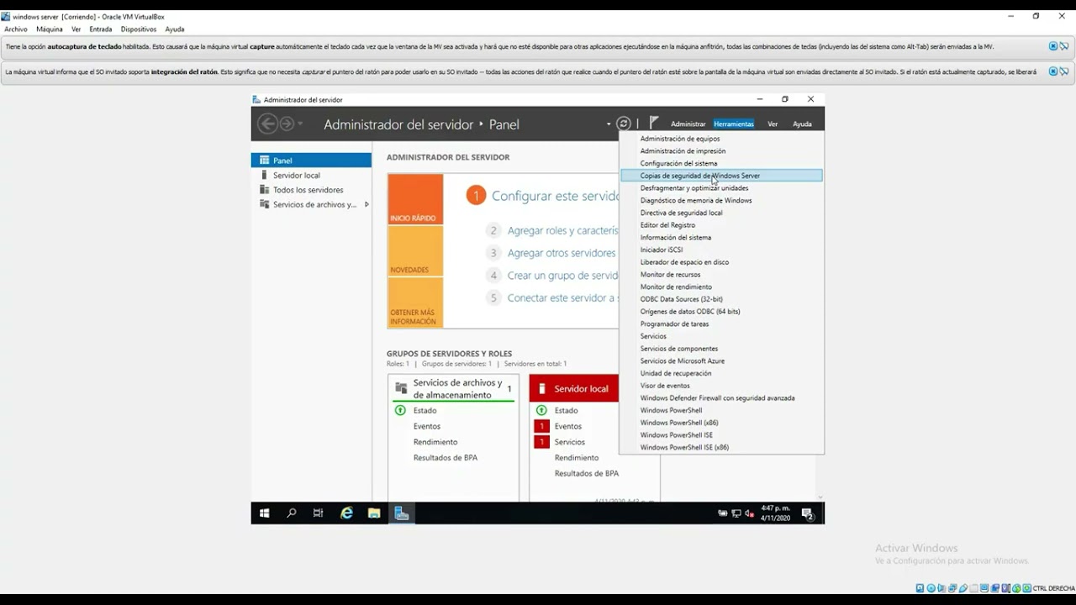Choose Windows Defender Firewall con seguridad avanzada
The image size is (1076, 605).
click(x=717, y=398)
